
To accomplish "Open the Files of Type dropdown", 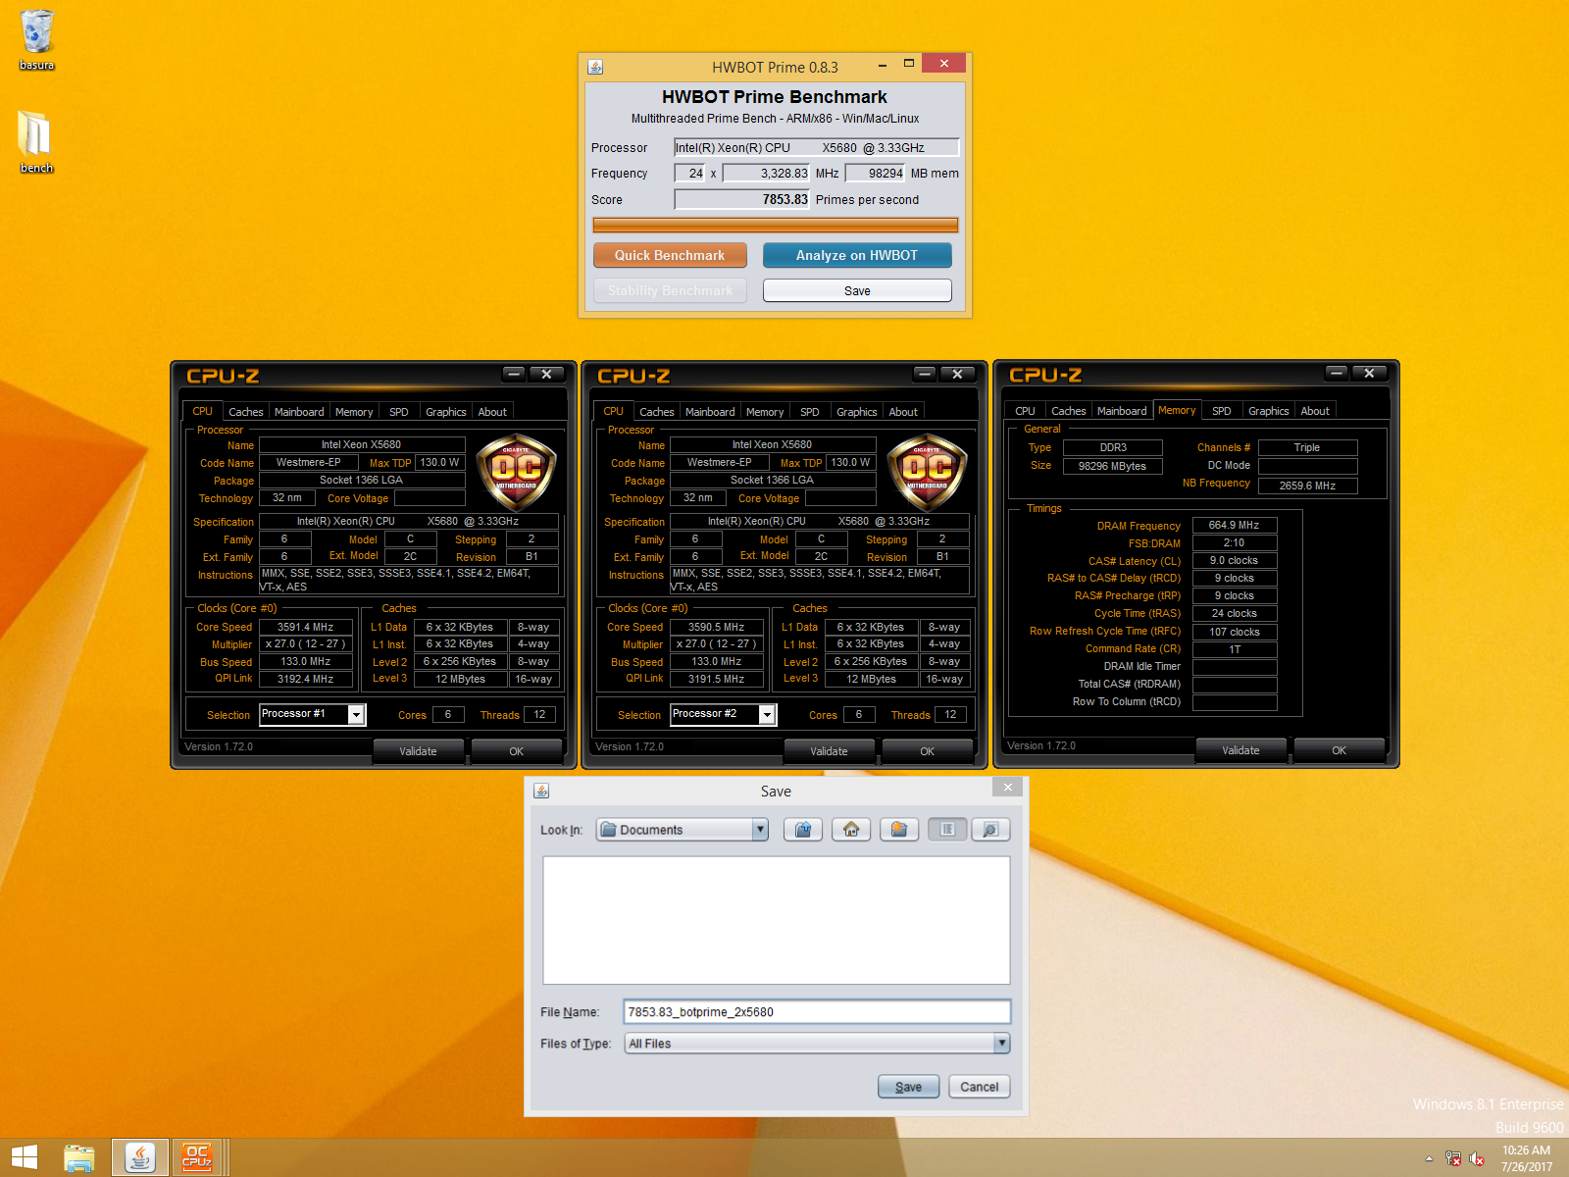I will (x=1001, y=1044).
